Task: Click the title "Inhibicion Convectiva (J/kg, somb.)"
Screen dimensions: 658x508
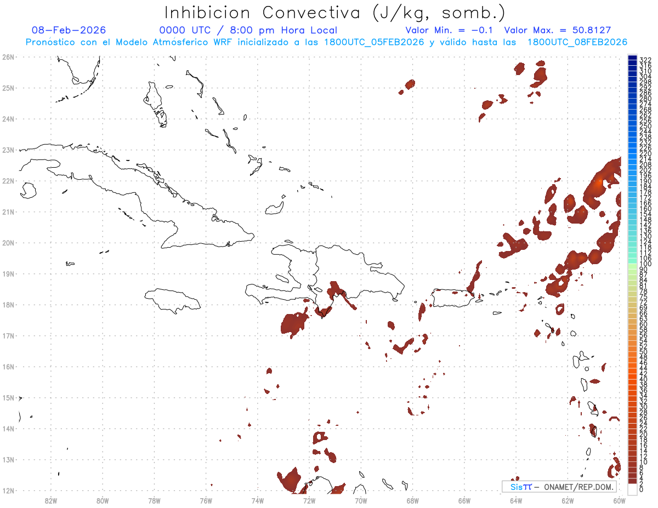Action: coord(335,13)
